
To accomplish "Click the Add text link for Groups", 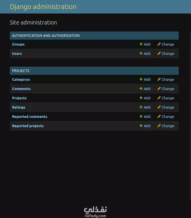I will coord(147,44).
